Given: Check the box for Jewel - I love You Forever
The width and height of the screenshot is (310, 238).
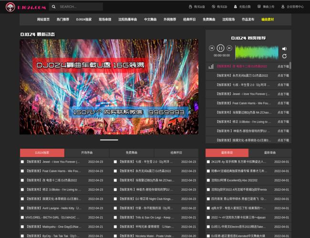Looking at the screenshot, I should [x=22, y=162].
